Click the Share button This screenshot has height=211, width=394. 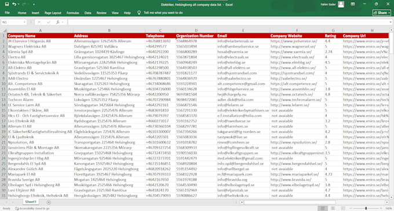coord(382,13)
